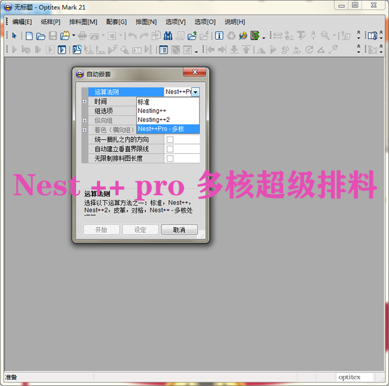Open the 排图[N] menu
The height and width of the screenshot is (386, 389).
coord(146,22)
